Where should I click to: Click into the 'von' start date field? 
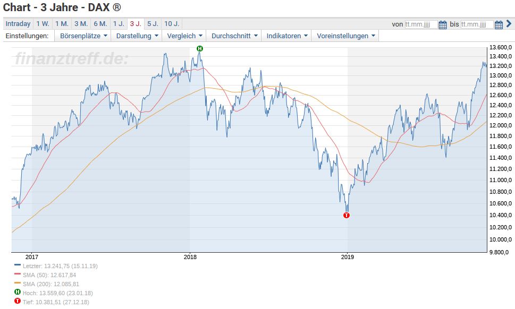[421, 24]
